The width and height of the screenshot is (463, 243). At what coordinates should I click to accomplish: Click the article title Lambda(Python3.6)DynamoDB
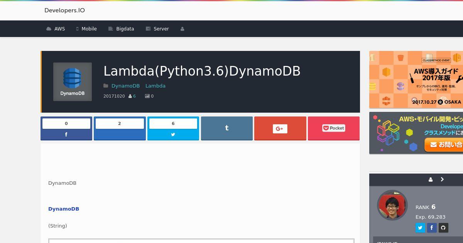[202, 71]
